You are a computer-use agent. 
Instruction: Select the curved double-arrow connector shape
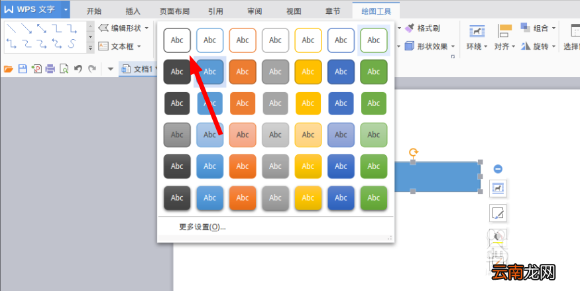(56, 44)
